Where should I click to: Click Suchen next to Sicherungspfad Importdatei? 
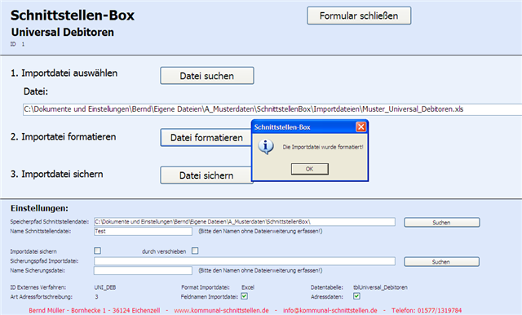442,262
